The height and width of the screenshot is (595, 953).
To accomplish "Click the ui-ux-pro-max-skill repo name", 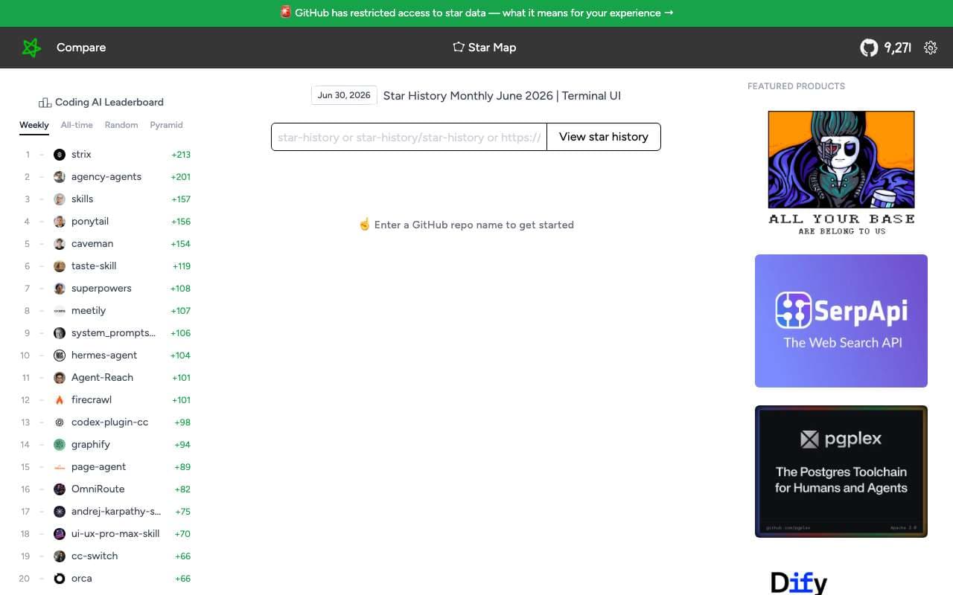I will [x=115, y=534].
